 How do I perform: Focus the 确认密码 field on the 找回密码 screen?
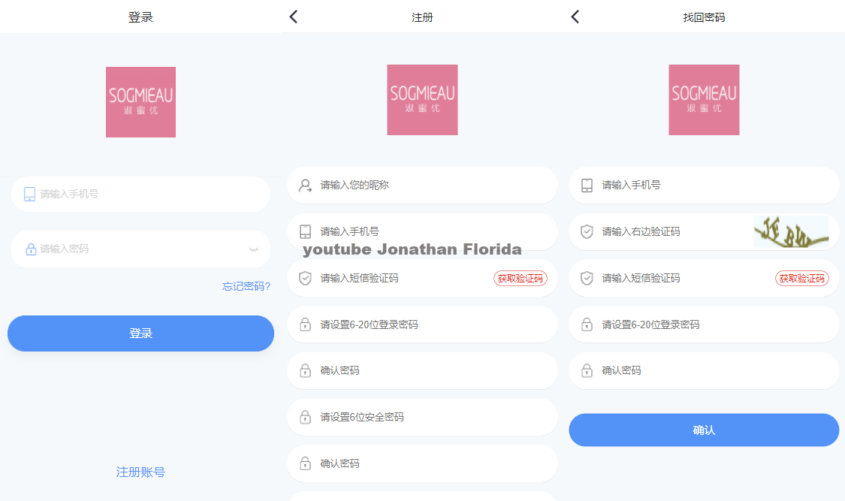click(704, 370)
